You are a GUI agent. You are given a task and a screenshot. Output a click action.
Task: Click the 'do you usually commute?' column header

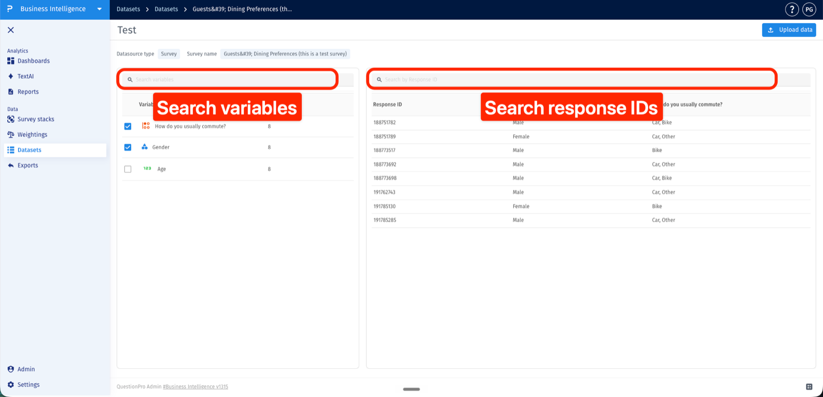[693, 104]
